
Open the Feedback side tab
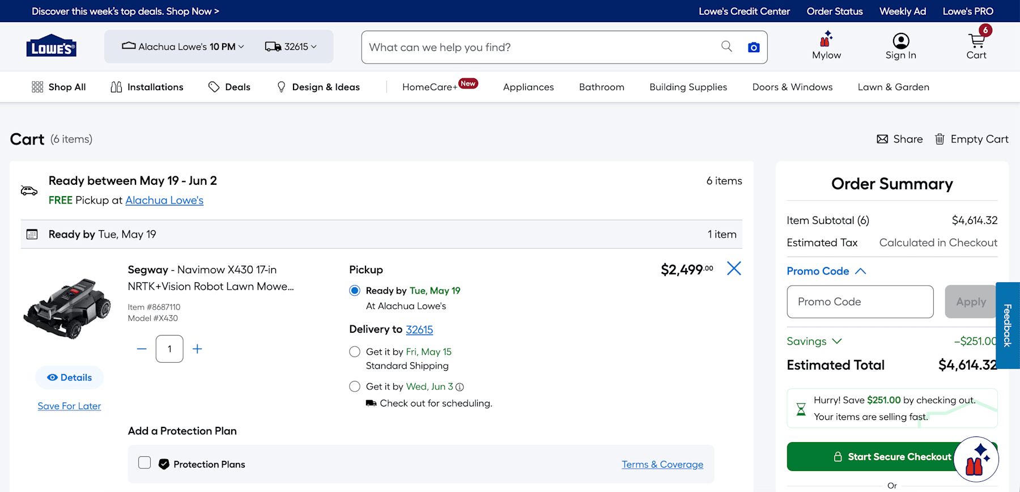[x=1008, y=325]
